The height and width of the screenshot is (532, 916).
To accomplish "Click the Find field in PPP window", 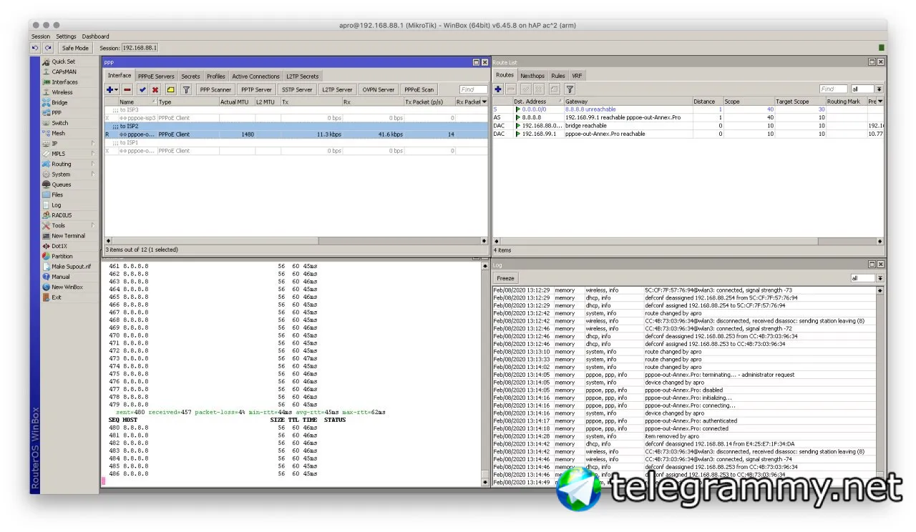I will click(473, 89).
